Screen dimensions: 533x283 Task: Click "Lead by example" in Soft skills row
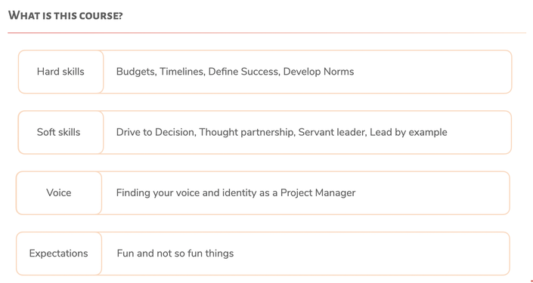pos(408,132)
